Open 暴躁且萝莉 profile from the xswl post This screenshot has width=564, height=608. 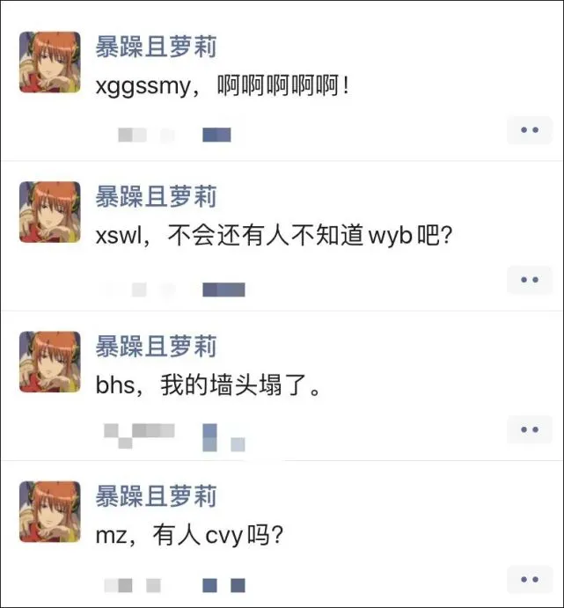[156, 196]
